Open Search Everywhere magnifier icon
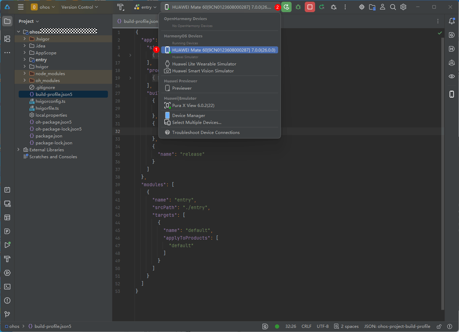Image resolution: width=459 pixels, height=332 pixels. pyautogui.click(x=393, y=7)
